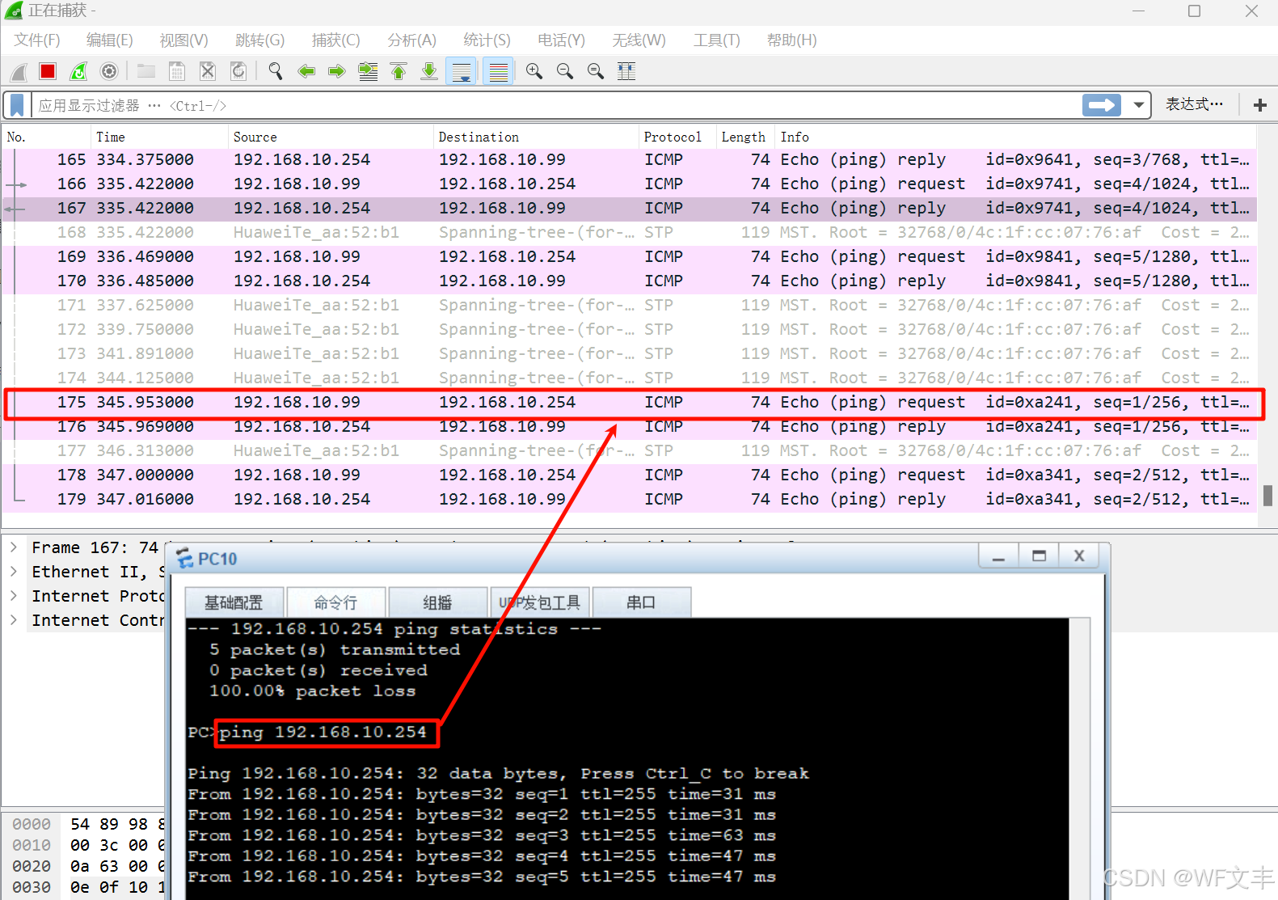Sort packets by Protocol column header

coord(677,137)
